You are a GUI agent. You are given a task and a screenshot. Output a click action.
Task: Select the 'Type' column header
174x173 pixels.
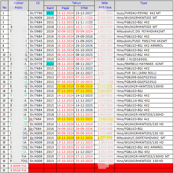143,3
